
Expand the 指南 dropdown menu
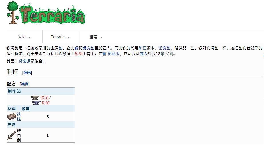point(96,37)
